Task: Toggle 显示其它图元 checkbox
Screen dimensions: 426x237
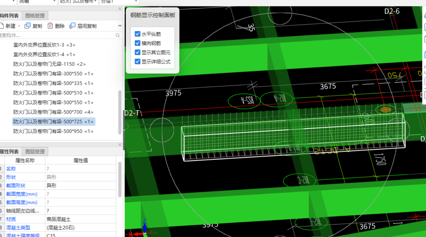Action: 138,52
